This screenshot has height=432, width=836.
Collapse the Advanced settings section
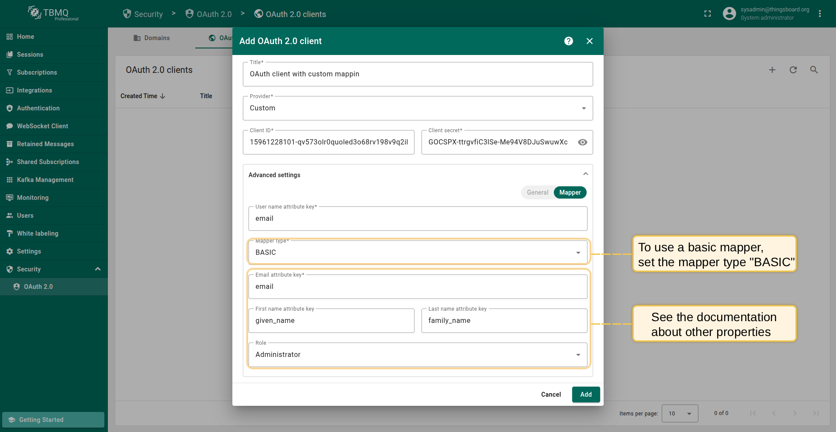[x=585, y=175]
